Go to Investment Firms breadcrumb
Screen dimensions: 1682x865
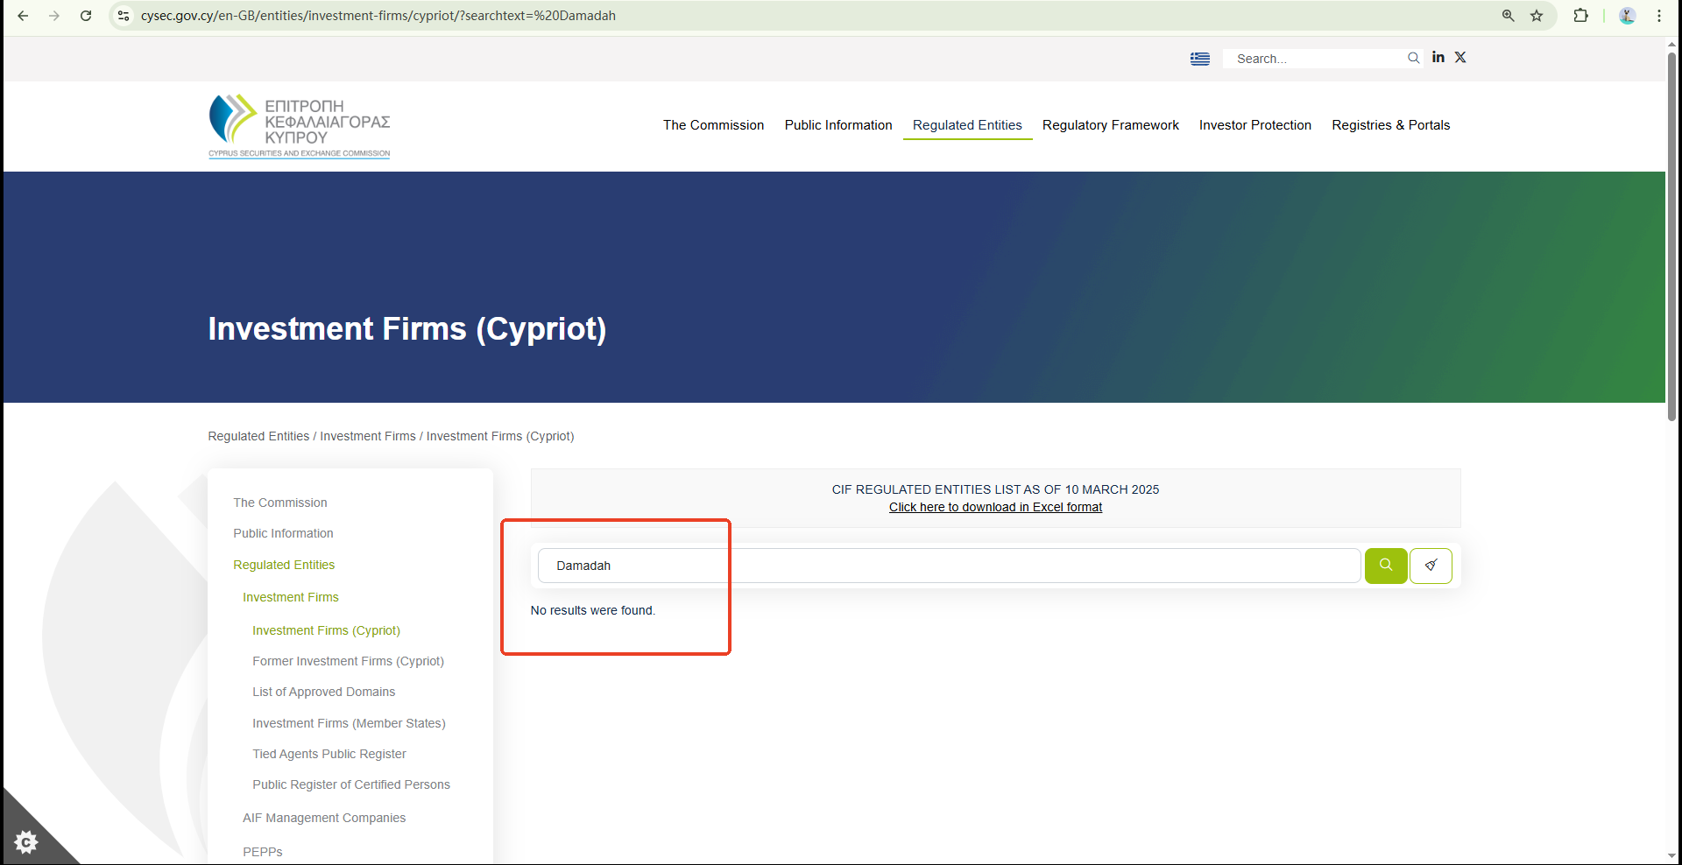pyautogui.click(x=368, y=436)
